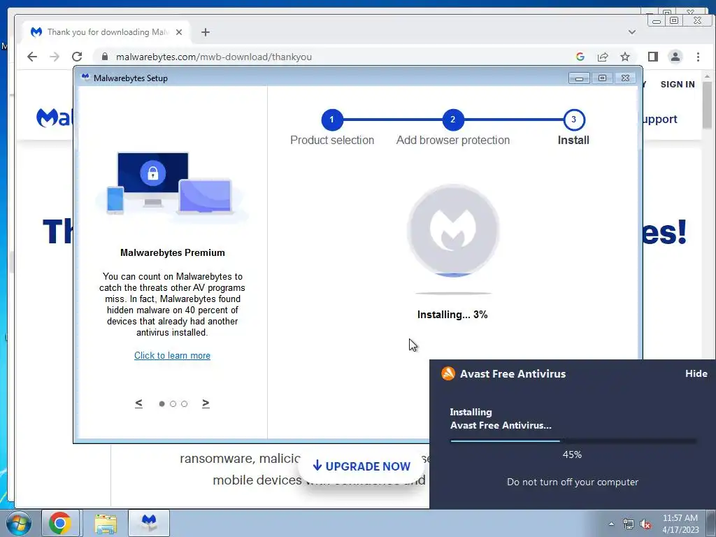Click step 1 Product selection circle
716x537 pixels.
click(x=332, y=120)
